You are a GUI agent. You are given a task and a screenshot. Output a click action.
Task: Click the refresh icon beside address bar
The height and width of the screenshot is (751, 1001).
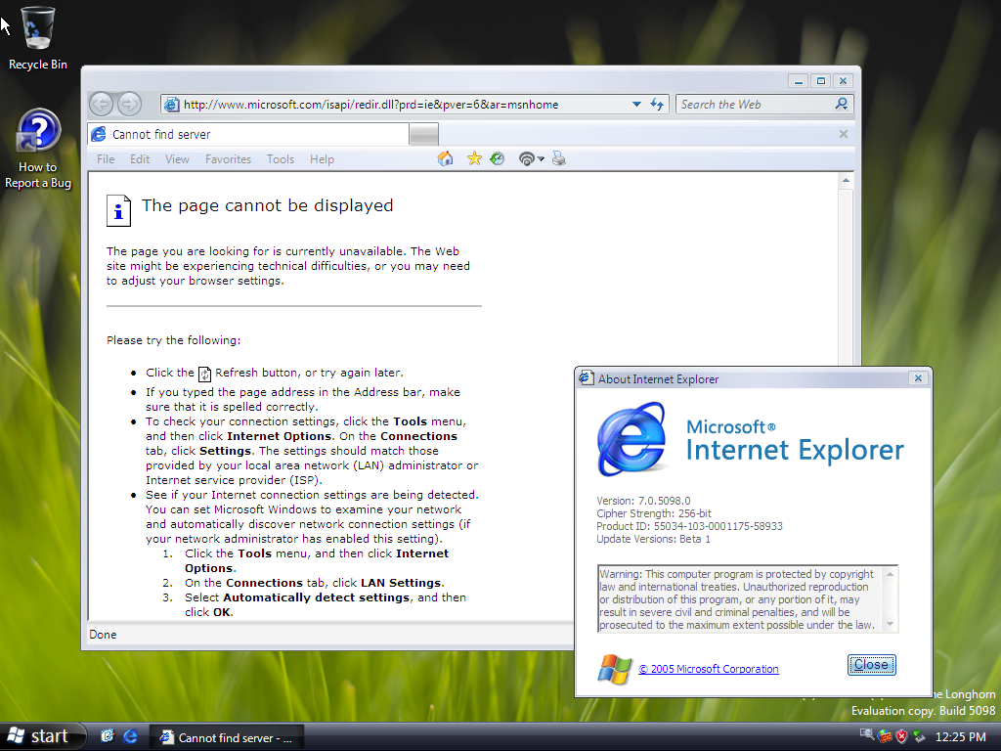tap(658, 104)
